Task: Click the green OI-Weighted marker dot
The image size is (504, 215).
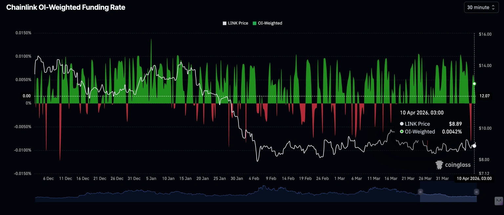Action: [474, 84]
